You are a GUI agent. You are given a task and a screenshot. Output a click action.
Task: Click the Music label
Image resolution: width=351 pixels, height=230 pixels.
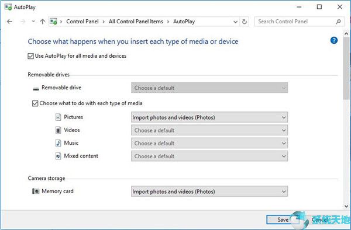pyautogui.click(x=71, y=143)
